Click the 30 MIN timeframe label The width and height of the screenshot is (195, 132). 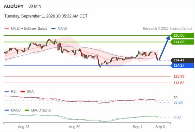(x=35, y=6)
